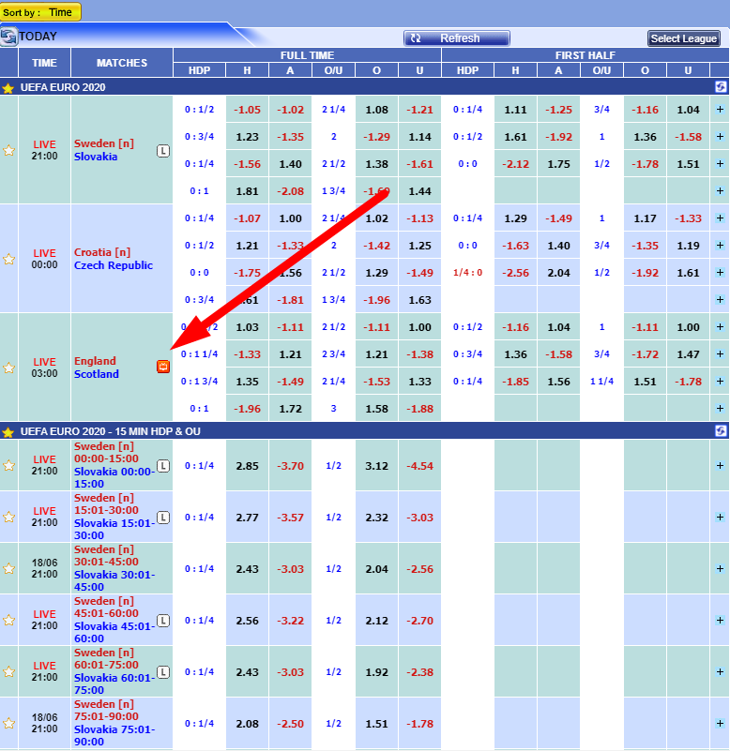Image resolution: width=730 pixels, height=751 pixels.
Task: Click live score icon for Sweden 00:00-15:00 match
Action: (162, 465)
